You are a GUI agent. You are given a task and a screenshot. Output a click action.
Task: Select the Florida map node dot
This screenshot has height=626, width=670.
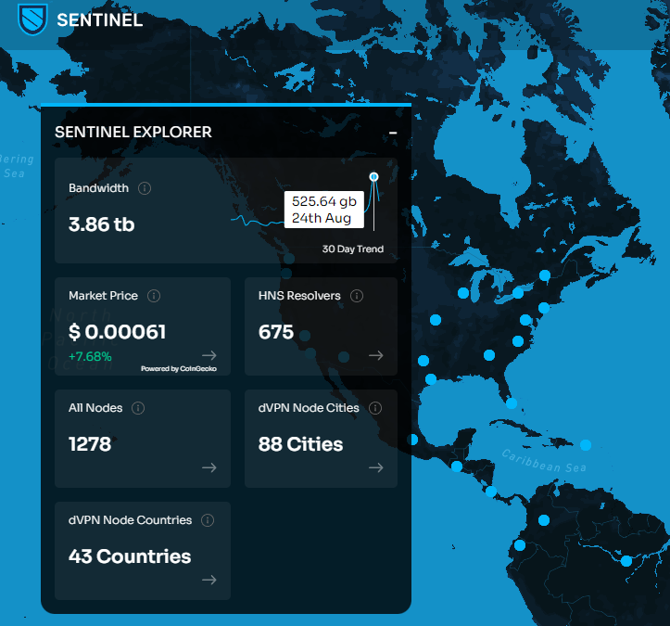point(512,403)
